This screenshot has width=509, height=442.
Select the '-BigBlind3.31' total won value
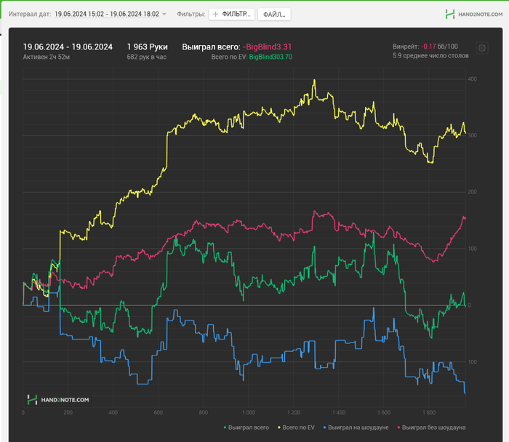[267, 47]
